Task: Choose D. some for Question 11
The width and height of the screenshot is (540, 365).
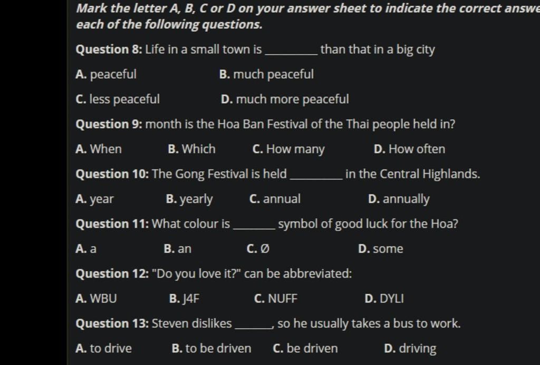Action: 381,249
